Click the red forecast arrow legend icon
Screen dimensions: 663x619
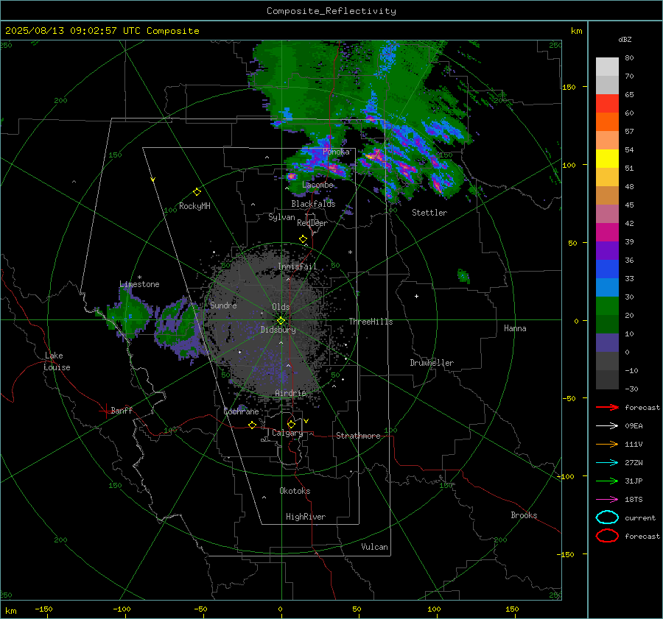pyautogui.click(x=607, y=407)
